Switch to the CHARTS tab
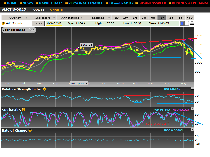 click(57, 10)
